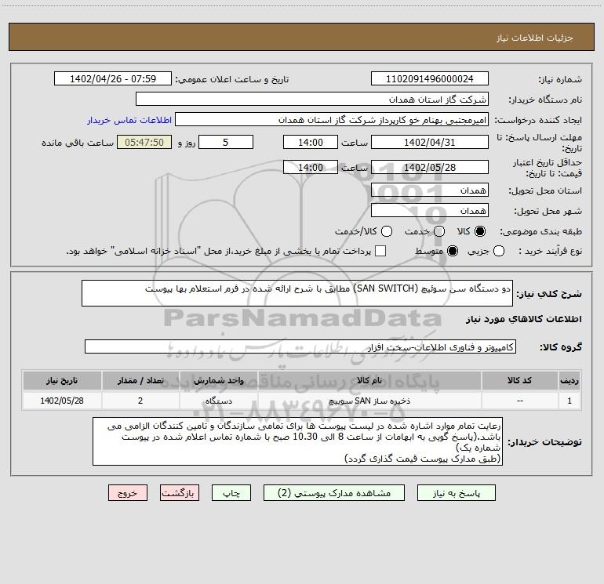Viewport: 604px width, 584px height.
Task: Click the general description SAN SWITCH text box
Action: click(297, 293)
